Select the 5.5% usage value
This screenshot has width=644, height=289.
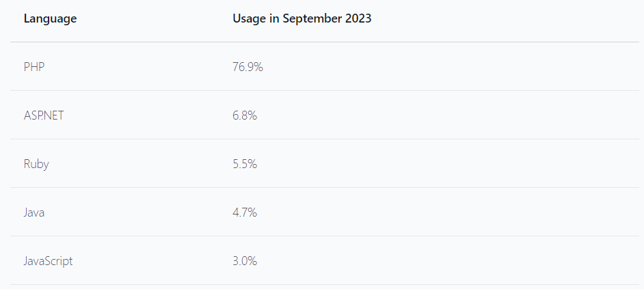pos(245,164)
